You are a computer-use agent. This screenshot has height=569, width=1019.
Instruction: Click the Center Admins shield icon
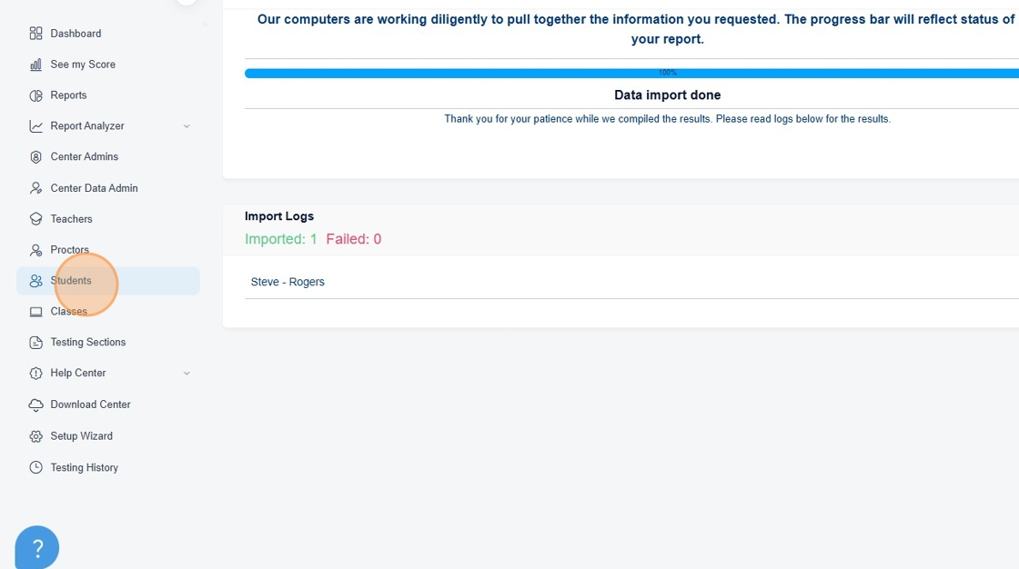click(35, 157)
